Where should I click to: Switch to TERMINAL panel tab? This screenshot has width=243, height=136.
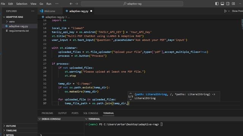(x=109, y=113)
